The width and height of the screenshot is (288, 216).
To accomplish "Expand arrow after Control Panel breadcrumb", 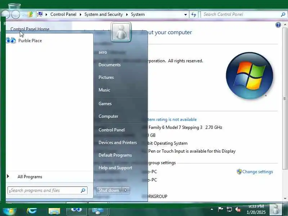I will tap(80, 14).
